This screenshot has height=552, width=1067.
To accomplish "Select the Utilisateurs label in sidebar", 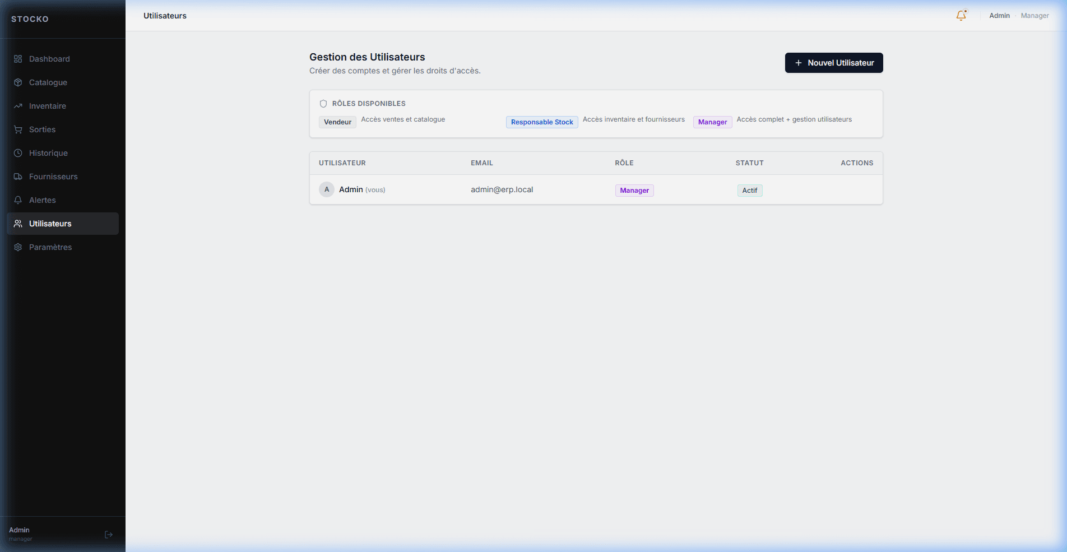I will (50, 224).
